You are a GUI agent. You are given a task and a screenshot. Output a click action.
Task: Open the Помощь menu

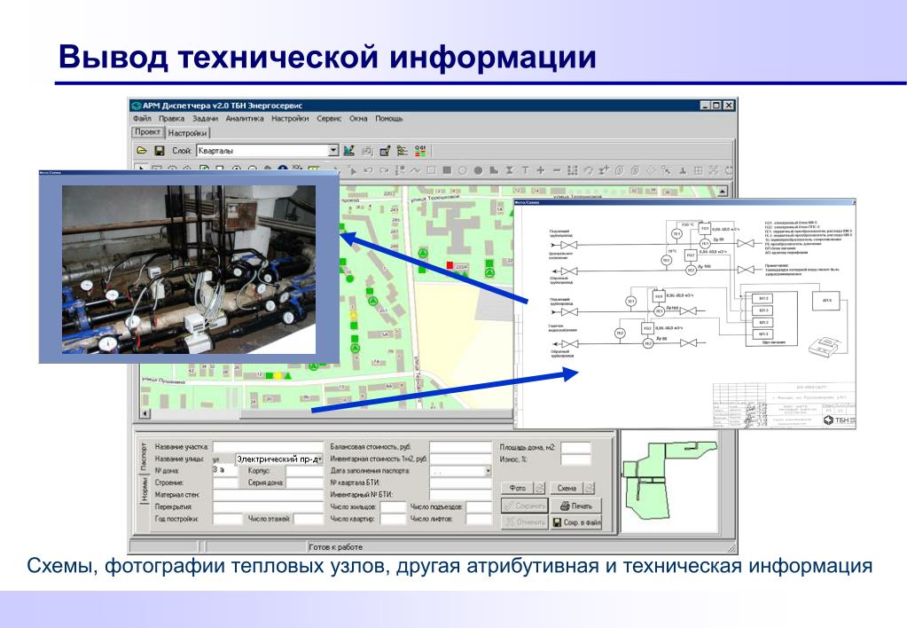(388, 119)
